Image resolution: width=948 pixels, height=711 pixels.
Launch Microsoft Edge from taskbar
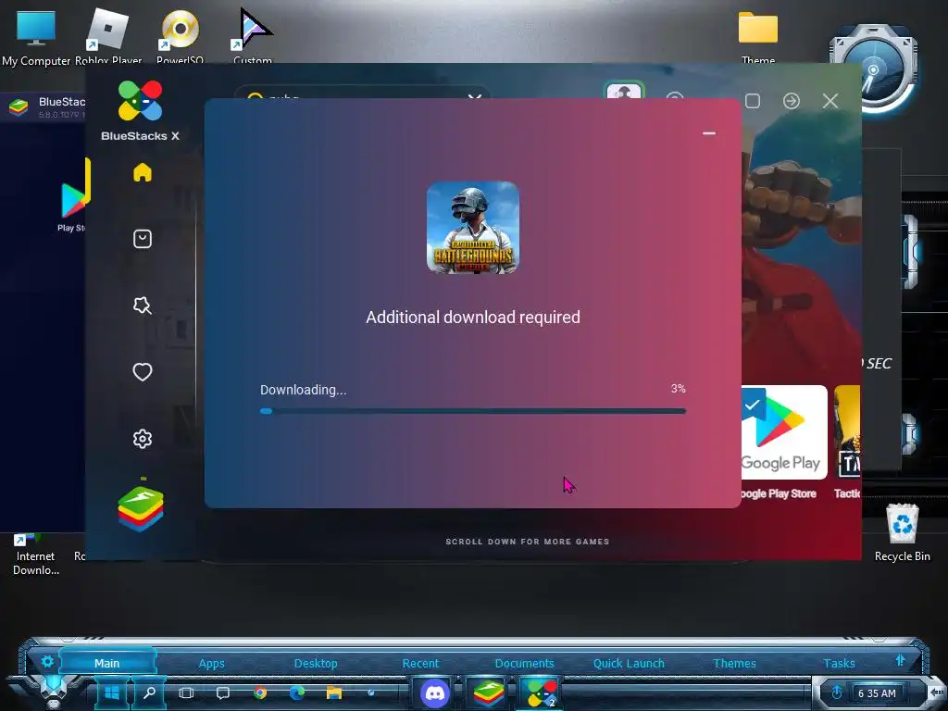(297, 692)
